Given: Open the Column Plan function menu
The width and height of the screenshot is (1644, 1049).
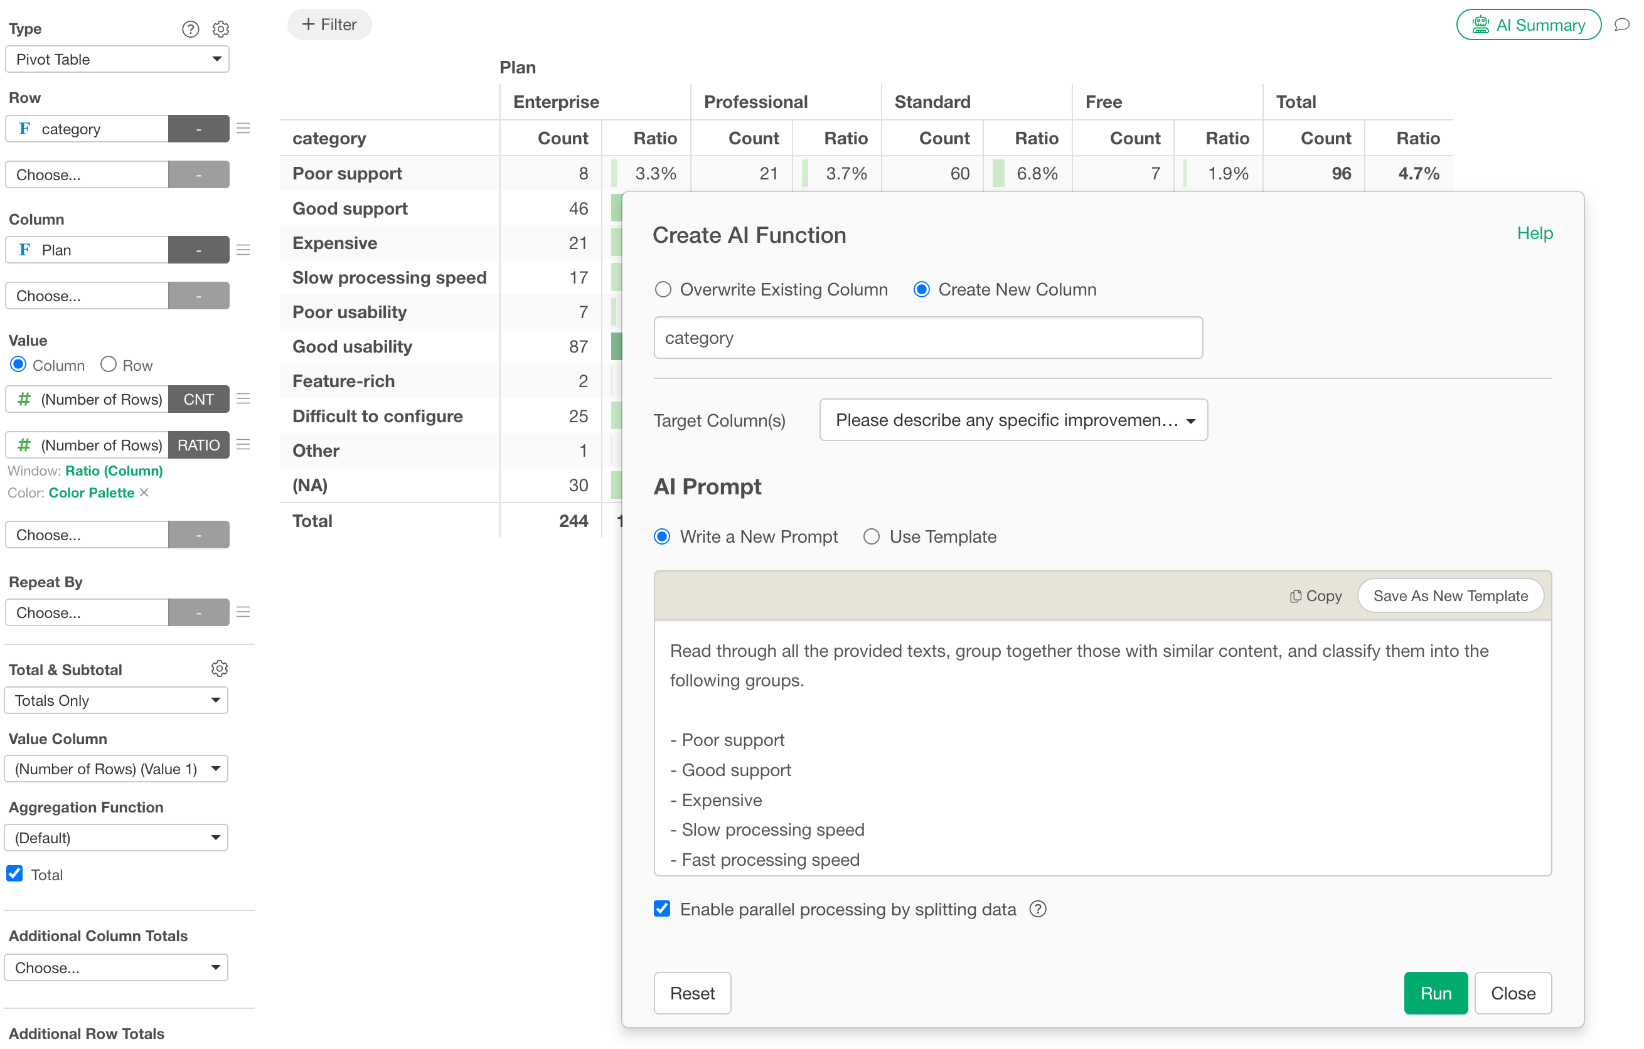Looking at the screenshot, I should click(199, 250).
